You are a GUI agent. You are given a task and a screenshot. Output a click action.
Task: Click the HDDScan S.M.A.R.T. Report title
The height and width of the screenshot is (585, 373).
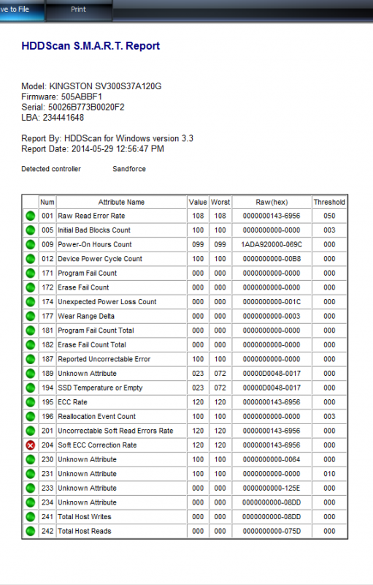(91, 46)
